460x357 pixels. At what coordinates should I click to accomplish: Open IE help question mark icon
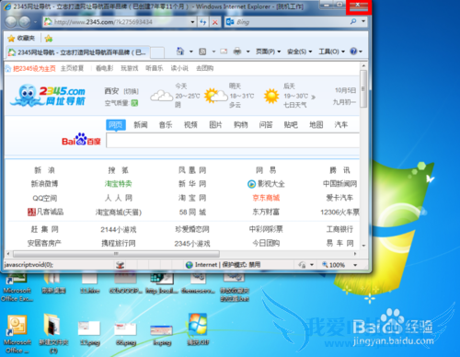[x=353, y=52]
